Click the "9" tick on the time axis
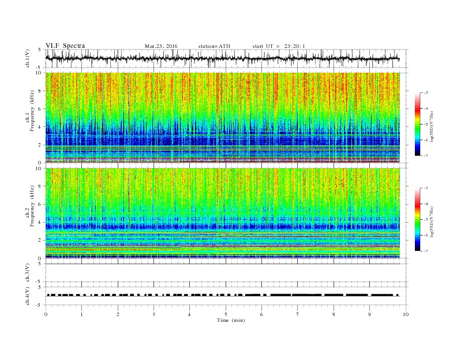The width and height of the screenshot is (457, 353). 369,314
